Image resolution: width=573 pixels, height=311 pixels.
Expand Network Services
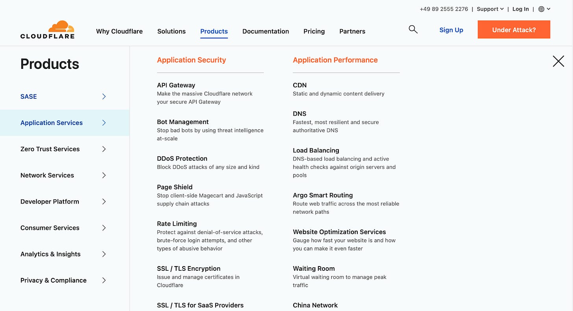tap(47, 175)
